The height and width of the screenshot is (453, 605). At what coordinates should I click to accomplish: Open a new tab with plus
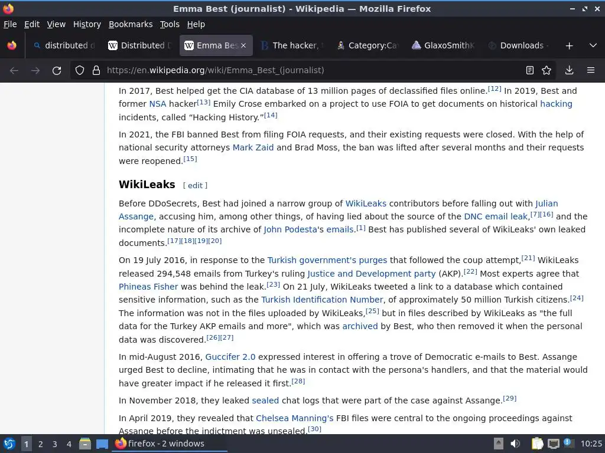coord(569,46)
